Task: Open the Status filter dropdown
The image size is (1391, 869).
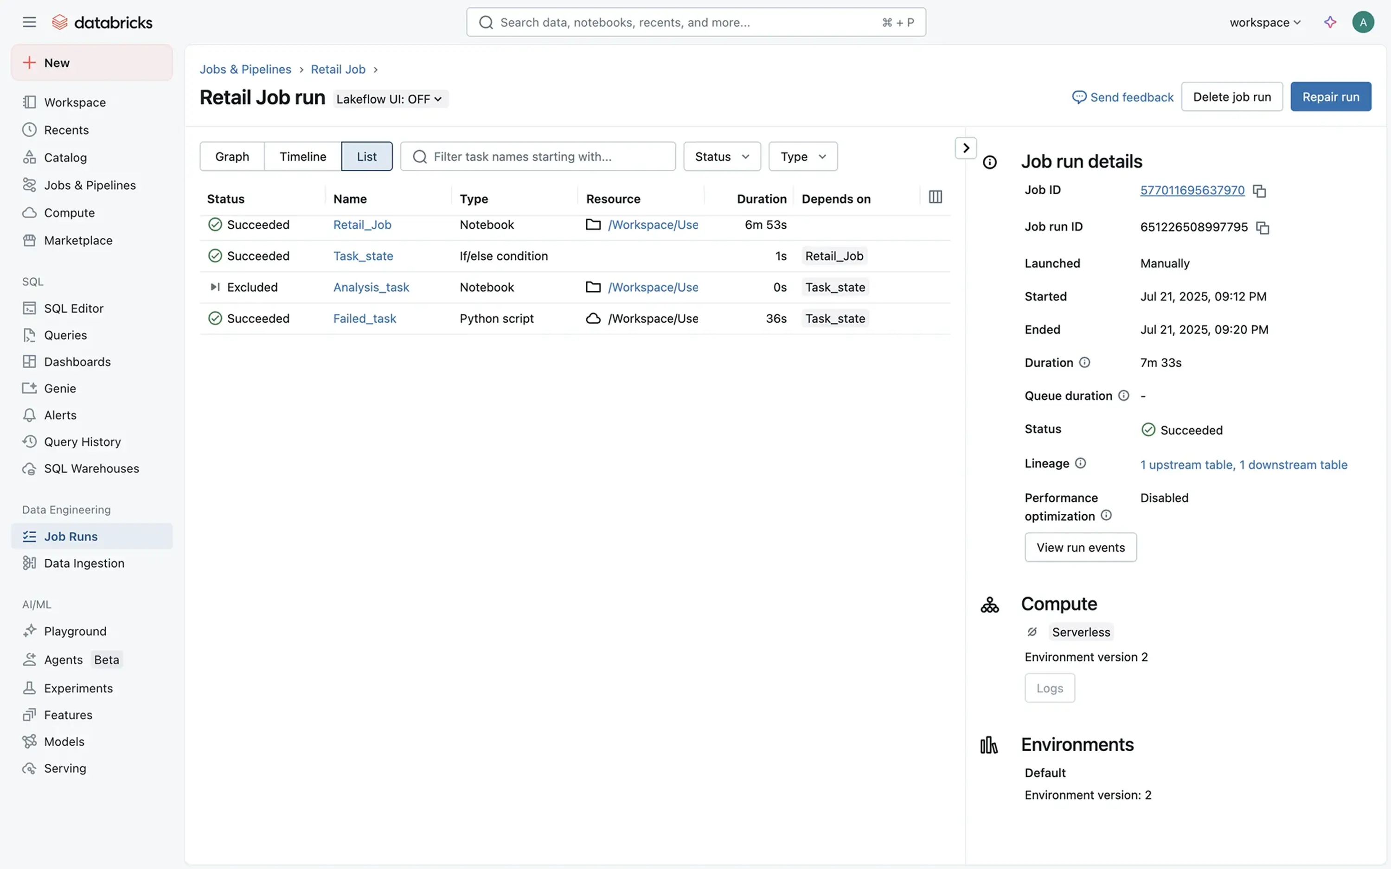Action: 721,156
